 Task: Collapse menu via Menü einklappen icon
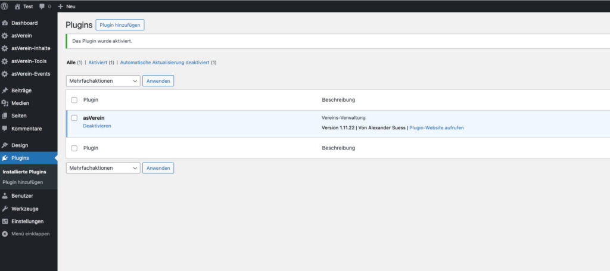5,233
